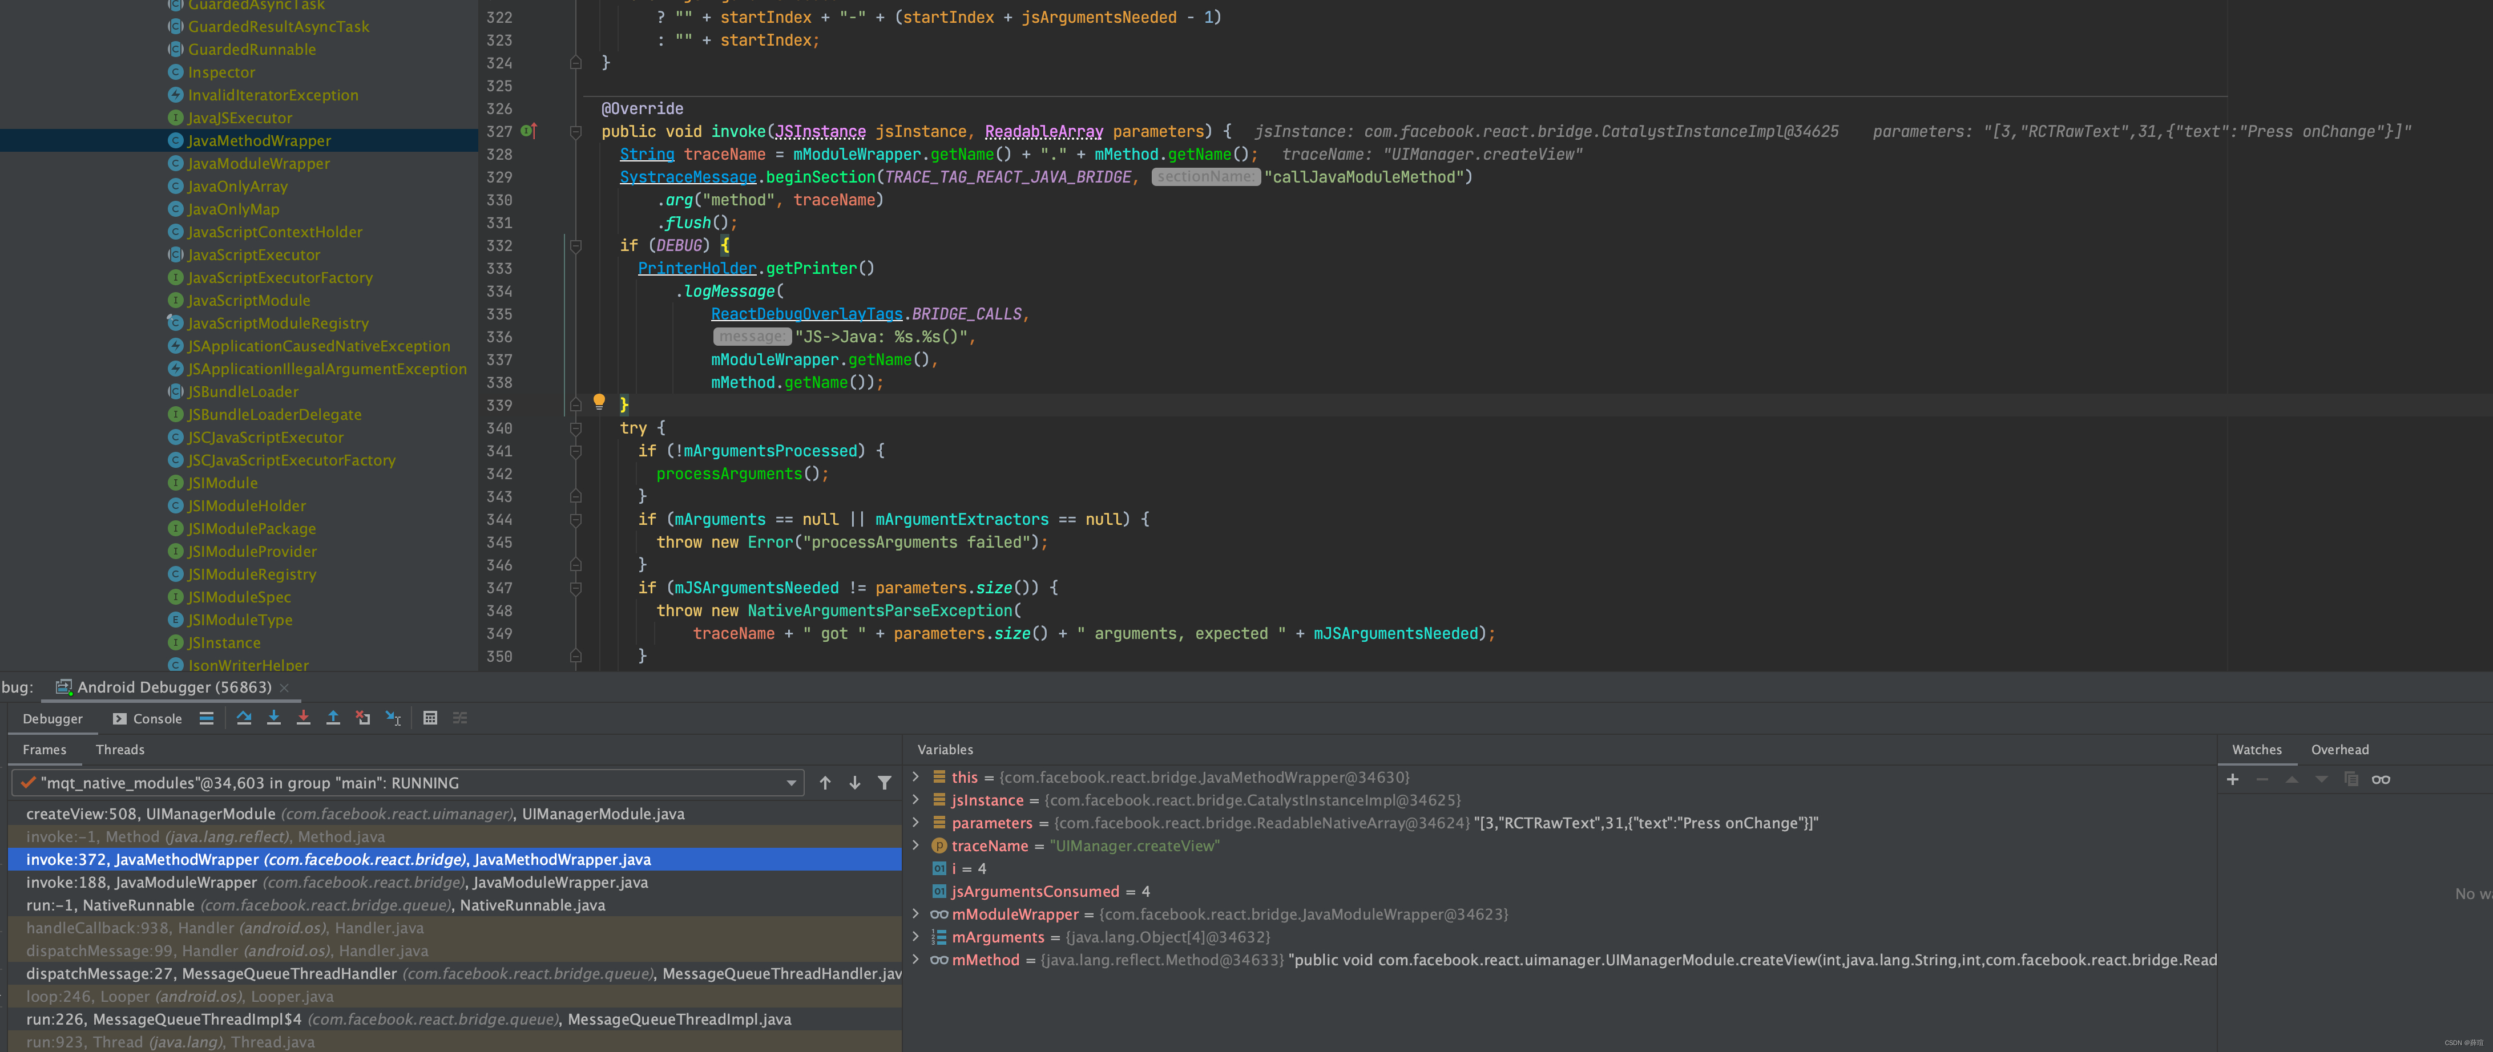Open JavaScriptExecutor in the project tree
This screenshot has width=2493, height=1052.
(253, 254)
